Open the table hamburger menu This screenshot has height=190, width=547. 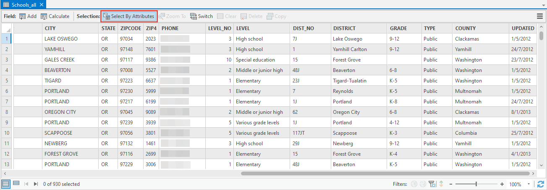pos(540,16)
